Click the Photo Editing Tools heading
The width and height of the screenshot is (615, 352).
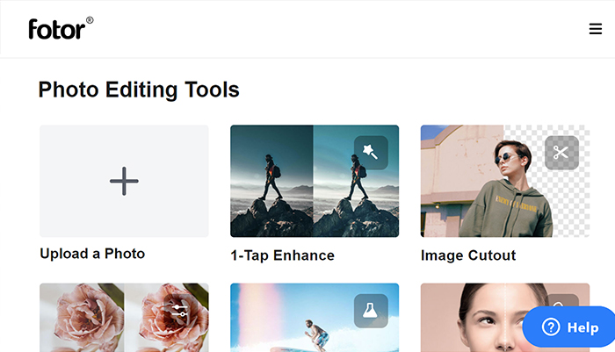139,90
